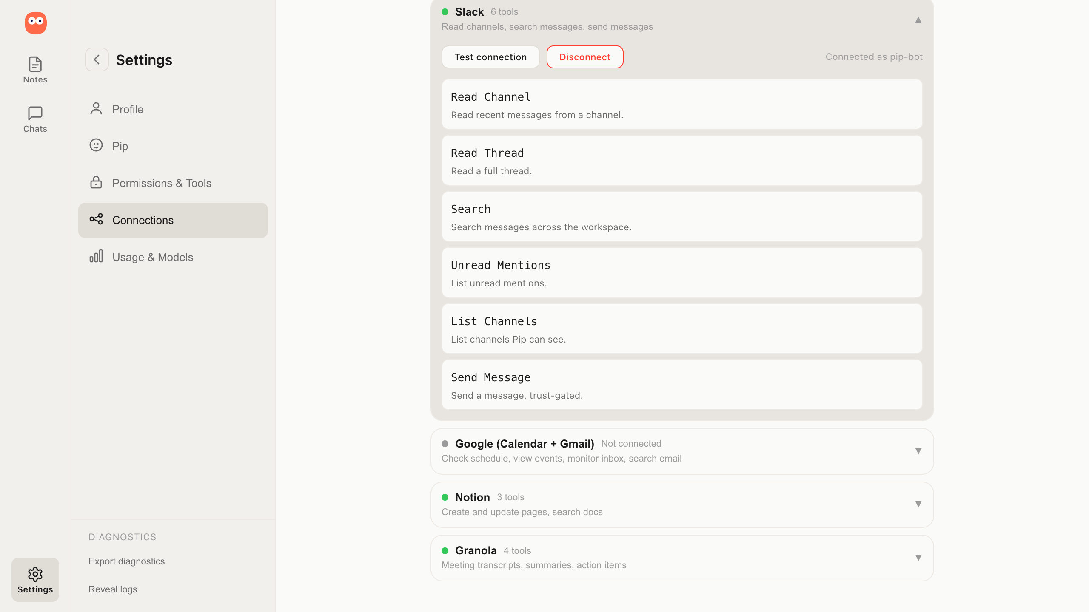Click the Granola '4 tools' label
This screenshot has width=1089, height=612.
point(517,551)
